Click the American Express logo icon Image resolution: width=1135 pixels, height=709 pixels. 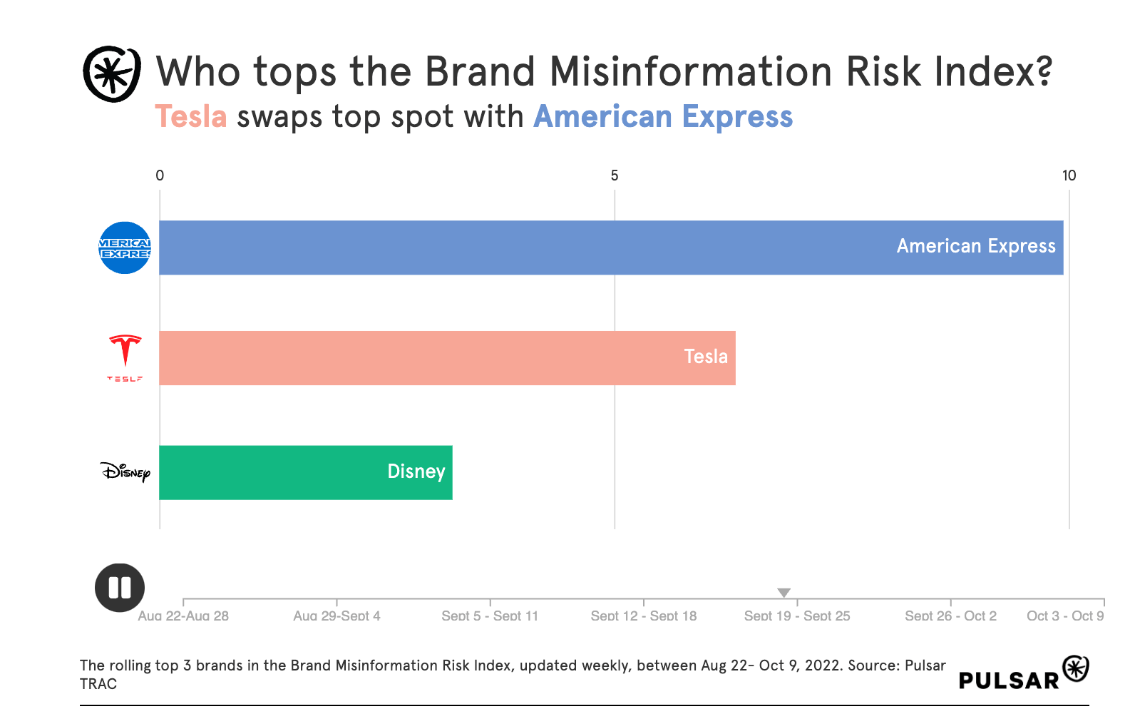click(125, 248)
